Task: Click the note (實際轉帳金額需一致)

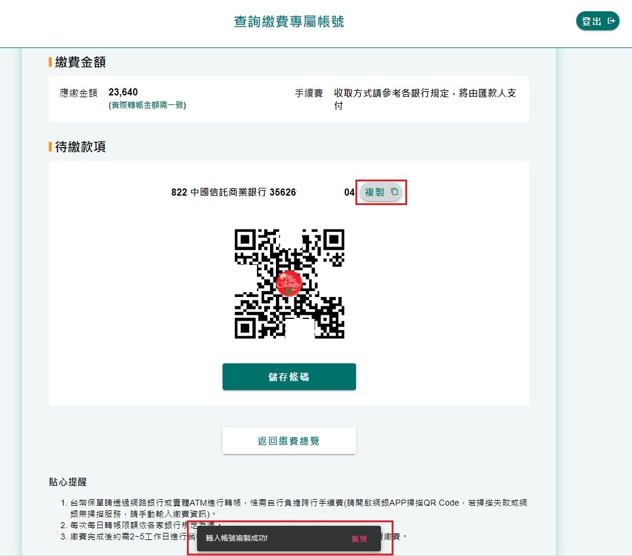Action: pos(147,105)
